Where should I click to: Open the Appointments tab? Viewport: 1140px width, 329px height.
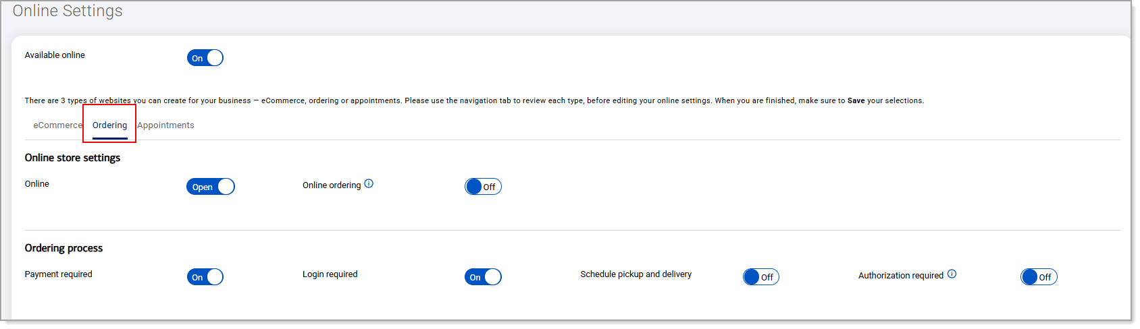165,125
